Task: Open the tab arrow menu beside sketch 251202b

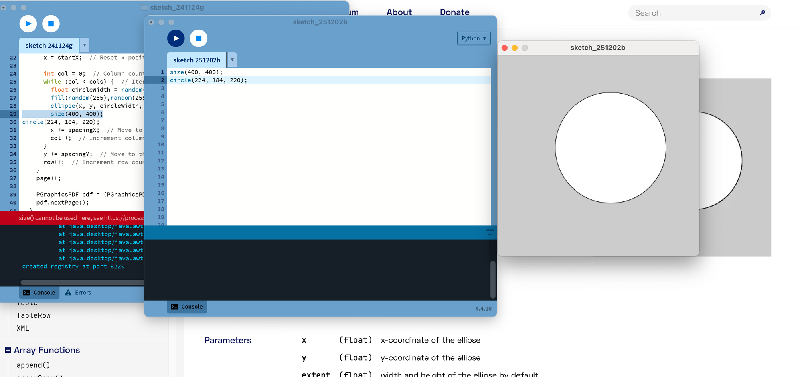Action: tap(232, 60)
